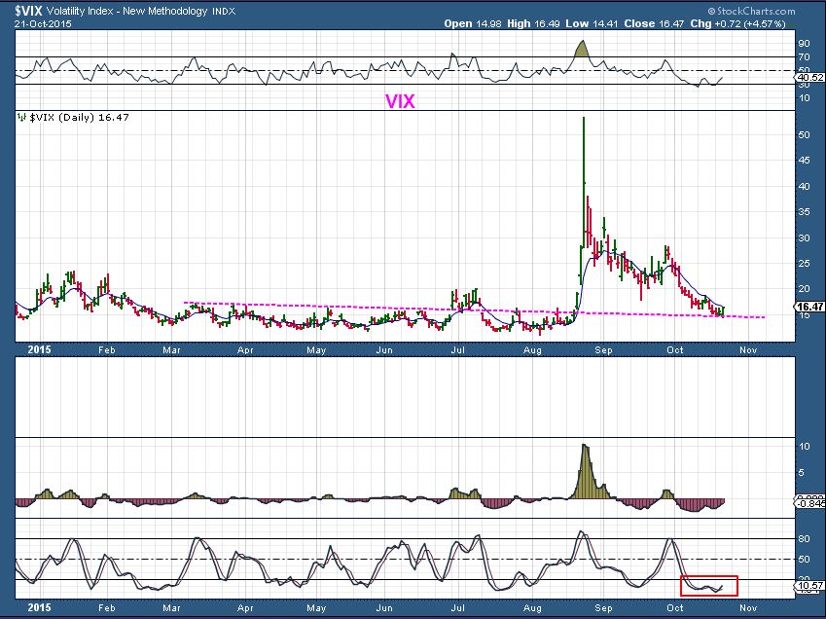Viewport: 826px width, 619px height.
Task: Click the 70 level on the RSI axis
Action: point(804,56)
